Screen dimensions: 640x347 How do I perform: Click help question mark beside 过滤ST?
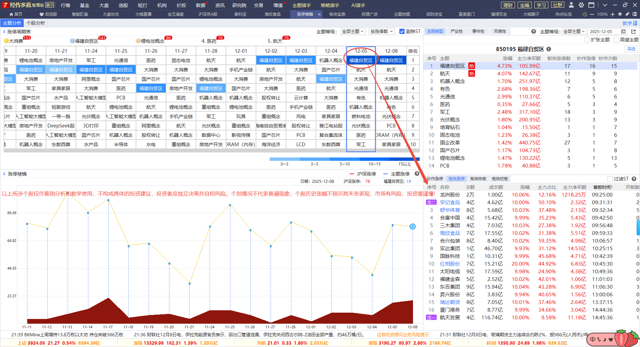tap(634, 179)
